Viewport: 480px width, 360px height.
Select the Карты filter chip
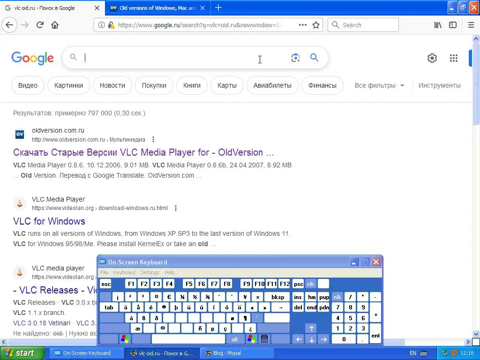[227, 85]
